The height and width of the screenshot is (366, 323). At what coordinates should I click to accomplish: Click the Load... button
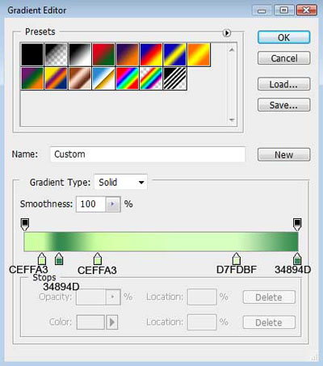point(283,84)
